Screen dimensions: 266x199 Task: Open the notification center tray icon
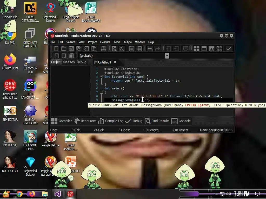(257, 194)
